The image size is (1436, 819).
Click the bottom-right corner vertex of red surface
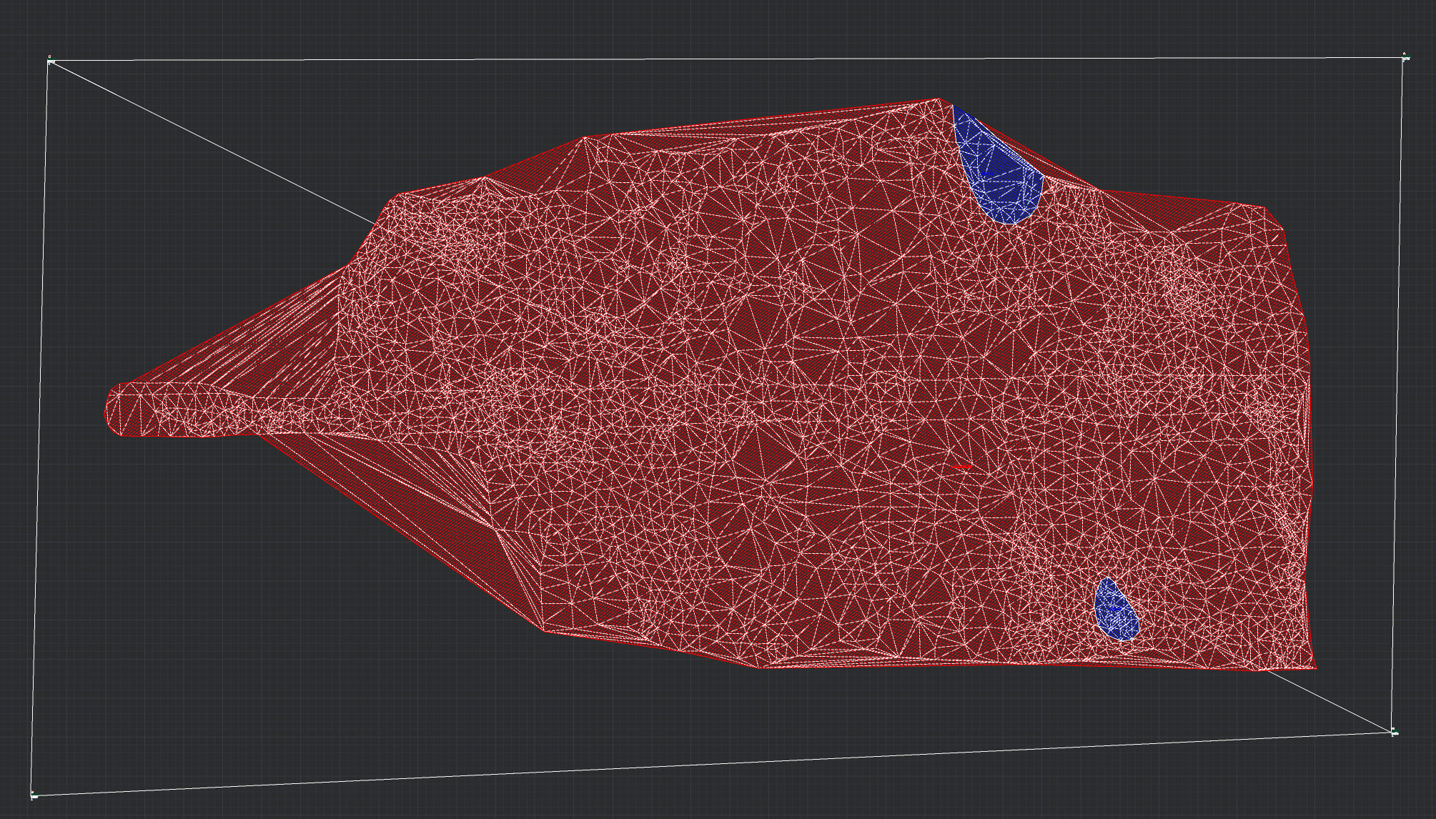[x=1315, y=668]
